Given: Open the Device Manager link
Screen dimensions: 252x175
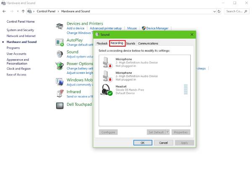Looking at the screenshot, I should point(157,28).
